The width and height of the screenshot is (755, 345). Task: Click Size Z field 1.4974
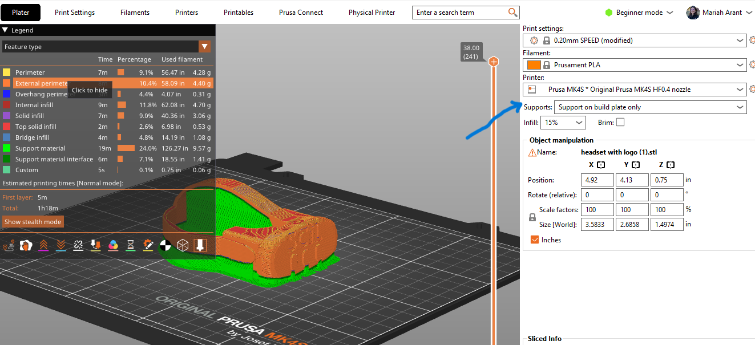click(667, 225)
